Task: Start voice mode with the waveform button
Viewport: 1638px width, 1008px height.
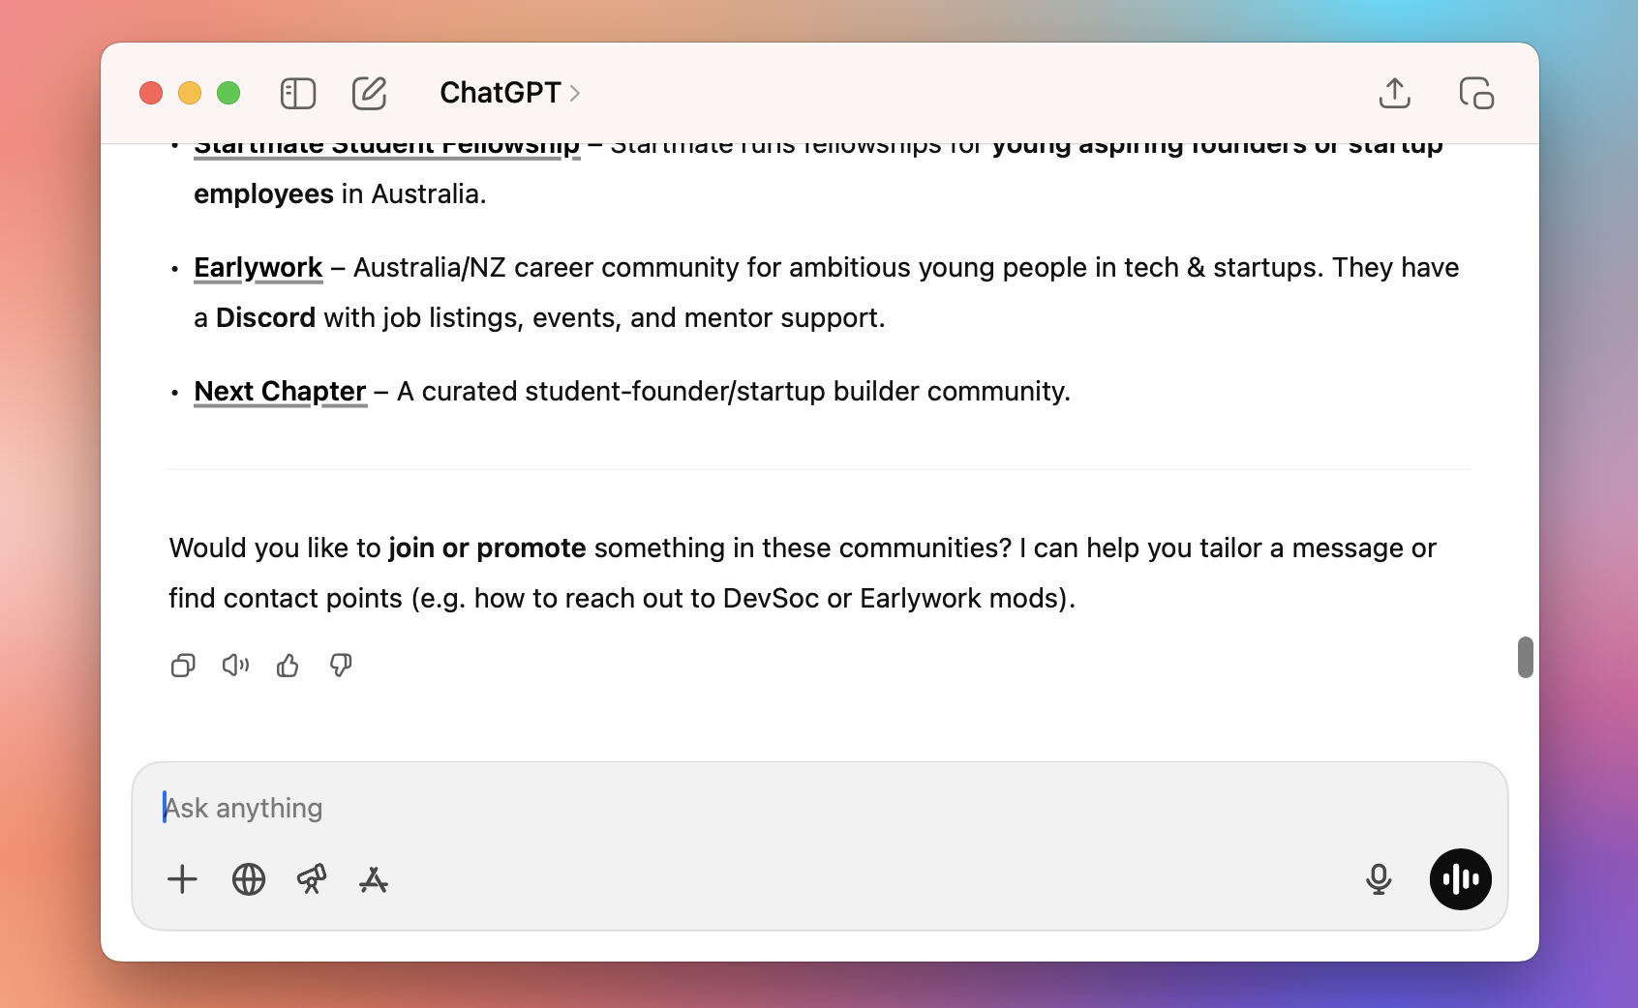Action: tap(1460, 879)
